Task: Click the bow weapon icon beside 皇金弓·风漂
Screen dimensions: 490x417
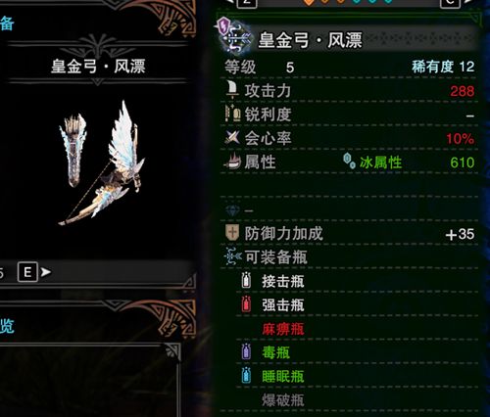Action: pos(236,37)
